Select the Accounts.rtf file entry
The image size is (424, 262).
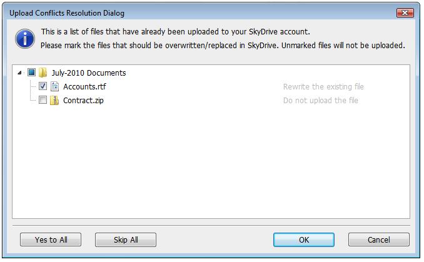[84, 87]
